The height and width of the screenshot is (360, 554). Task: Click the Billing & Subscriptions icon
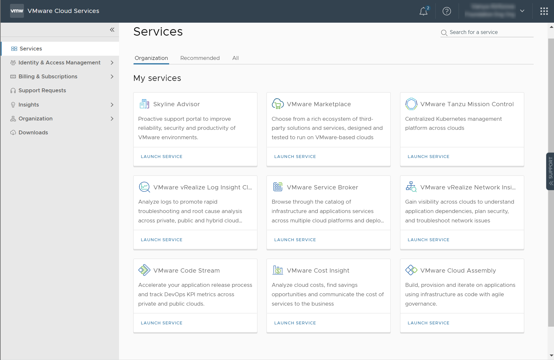click(x=13, y=76)
